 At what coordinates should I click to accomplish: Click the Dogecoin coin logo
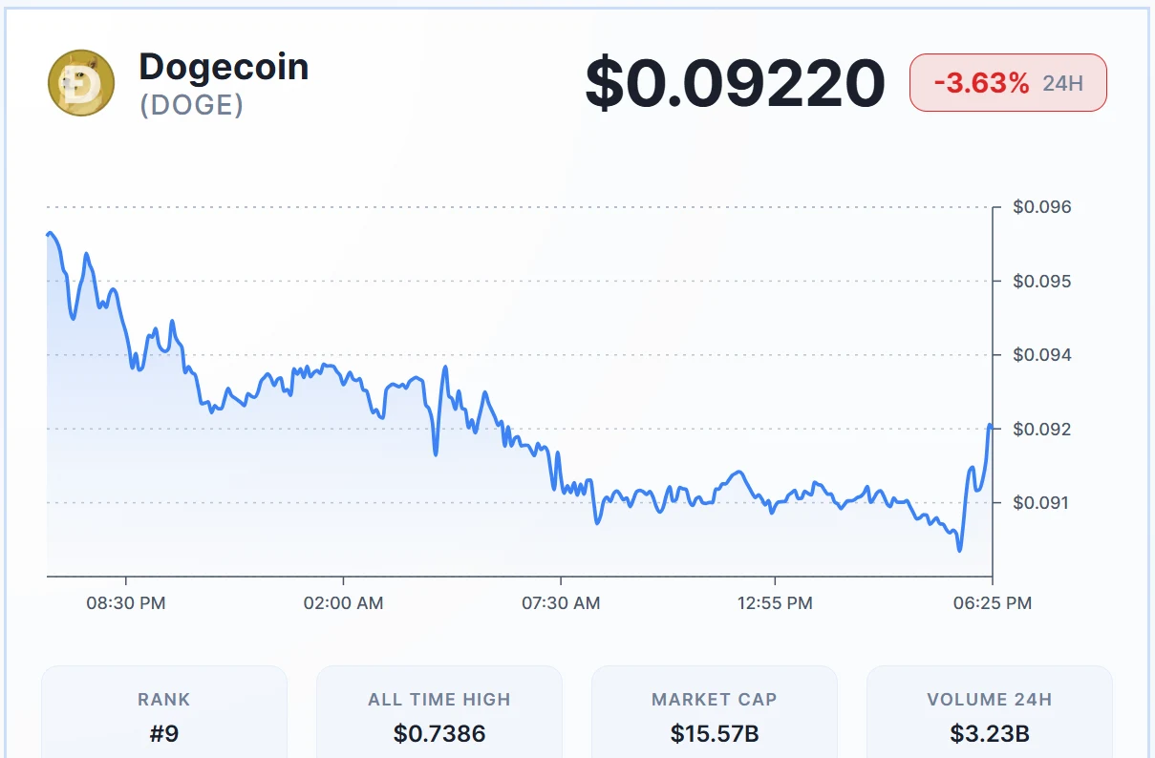[x=81, y=83]
